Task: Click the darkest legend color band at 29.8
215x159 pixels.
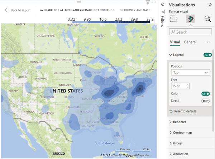Action: coord(142,22)
